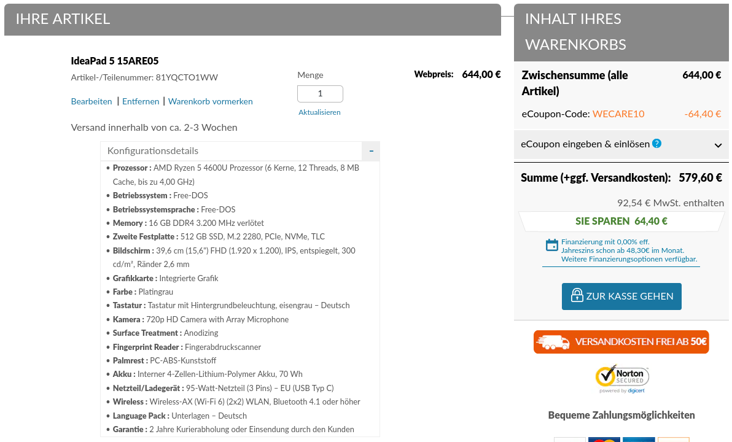Click the Betriebssystem Free-DOS entry

point(160,196)
